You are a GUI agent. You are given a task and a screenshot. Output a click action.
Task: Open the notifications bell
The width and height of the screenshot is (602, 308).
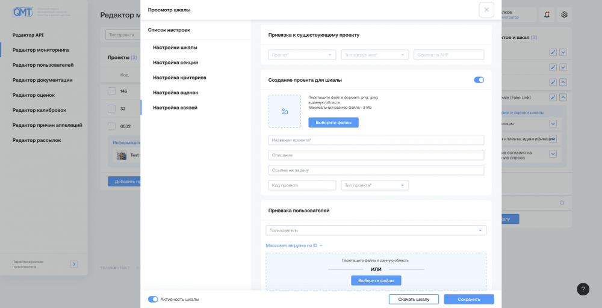(547, 14)
